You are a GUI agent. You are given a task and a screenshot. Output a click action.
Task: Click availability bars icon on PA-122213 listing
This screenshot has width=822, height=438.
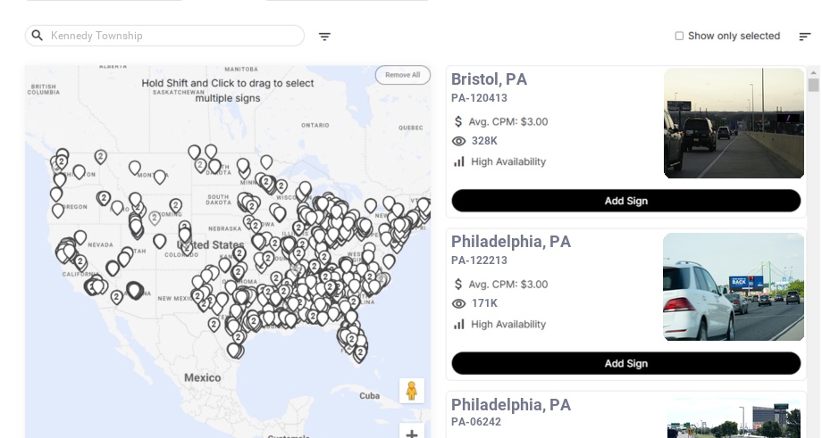(x=459, y=324)
